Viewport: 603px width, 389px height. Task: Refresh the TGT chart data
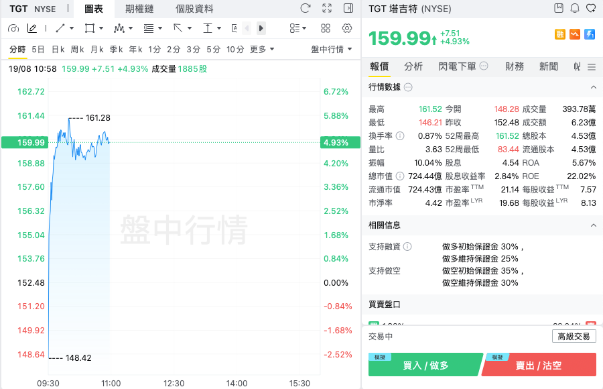pyautogui.click(x=306, y=8)
